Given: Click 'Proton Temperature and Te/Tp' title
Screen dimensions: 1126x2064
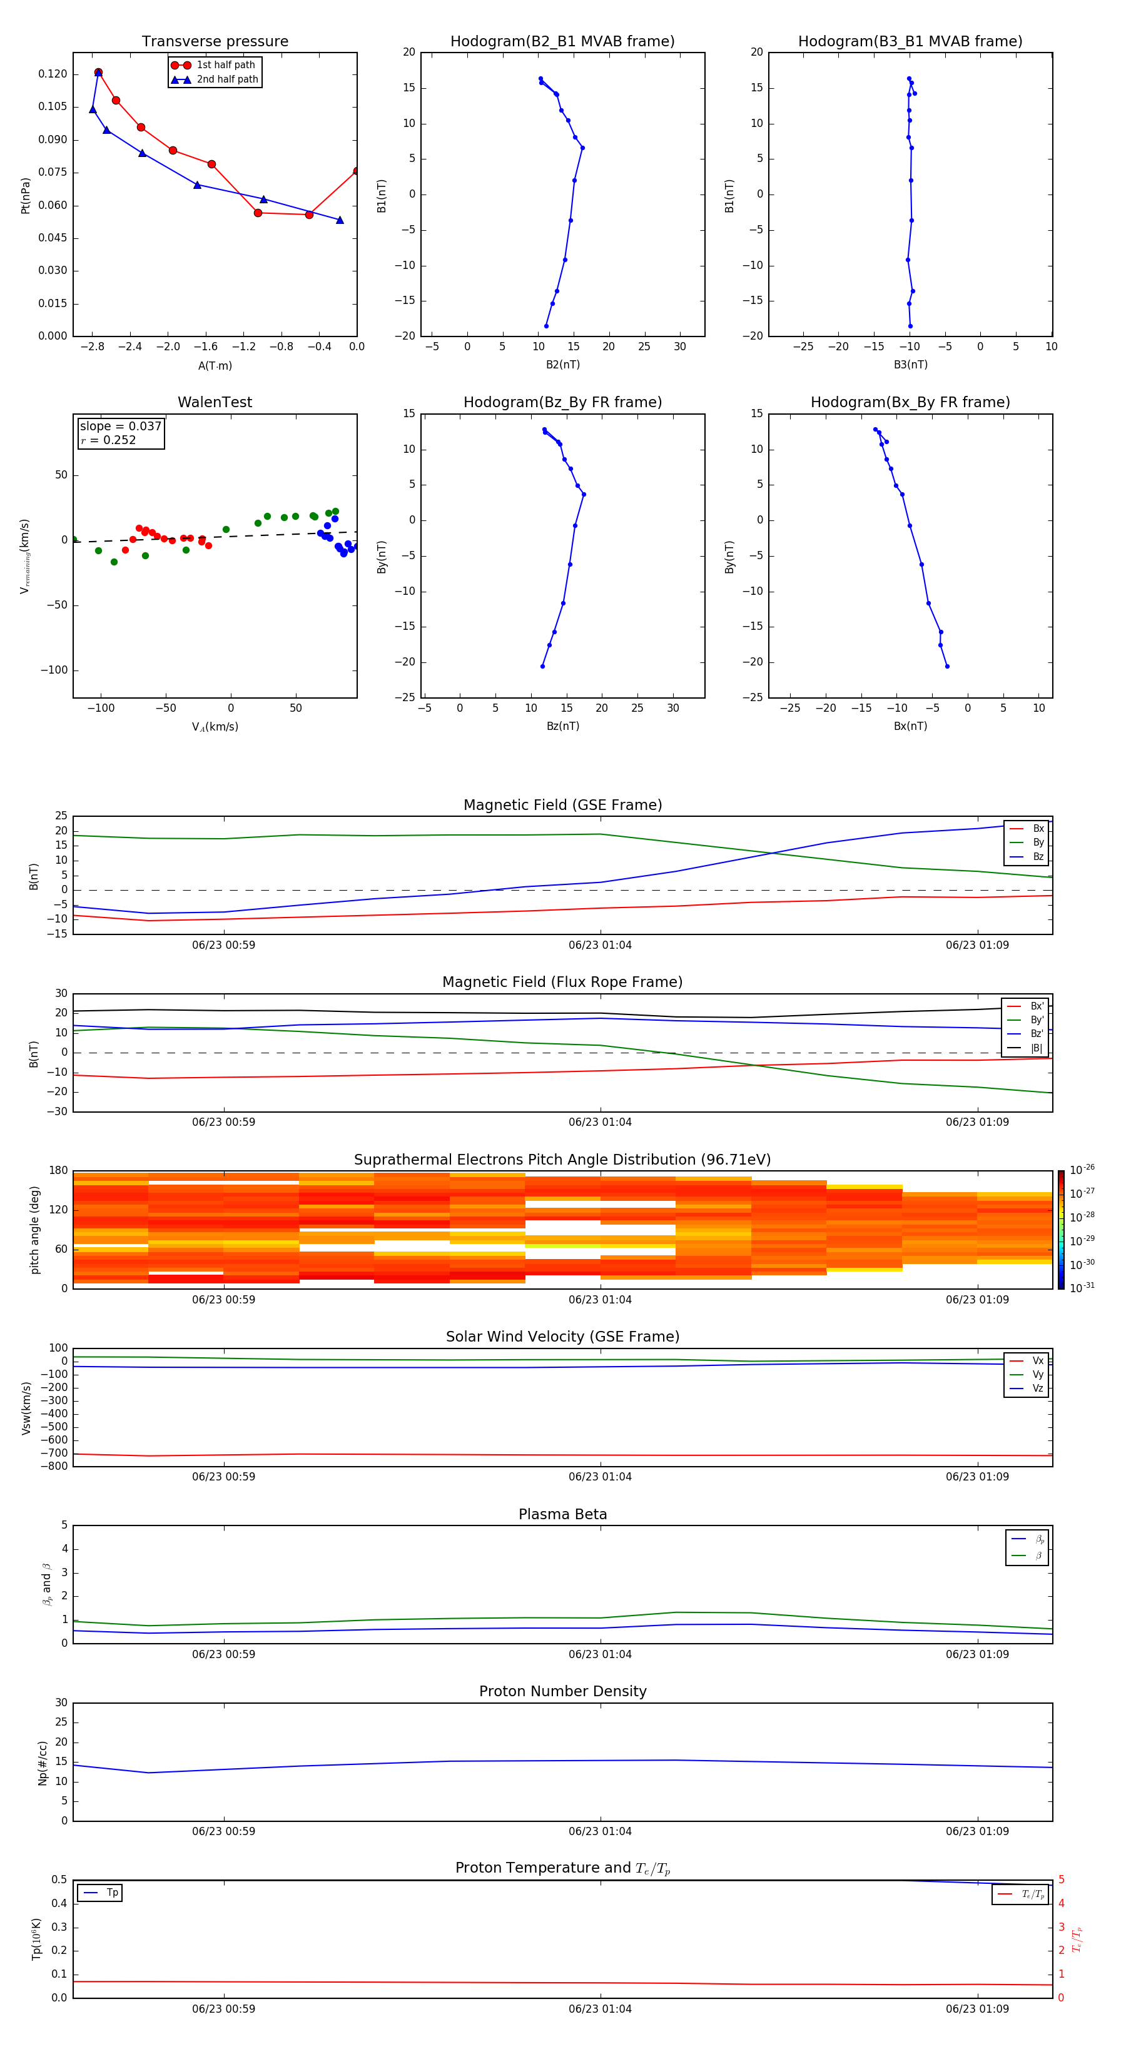Looking at the screenshot, I should pos(562,1868).
